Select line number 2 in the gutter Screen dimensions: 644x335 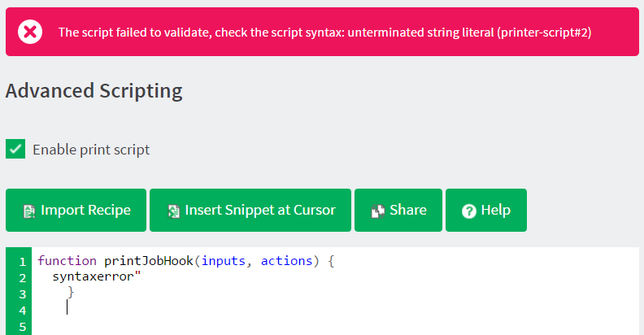tap(23, 278)
